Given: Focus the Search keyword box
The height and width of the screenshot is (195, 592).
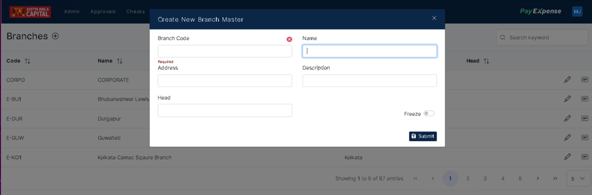Looking at the screenshot, I should (x=542, y=38).
